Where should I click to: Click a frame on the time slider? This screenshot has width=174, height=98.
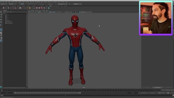click(78, 90)
